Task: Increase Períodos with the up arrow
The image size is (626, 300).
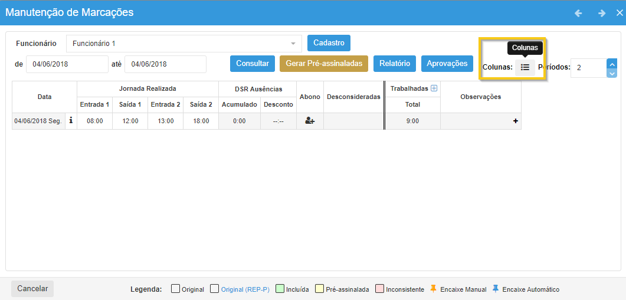Action: 612,64
